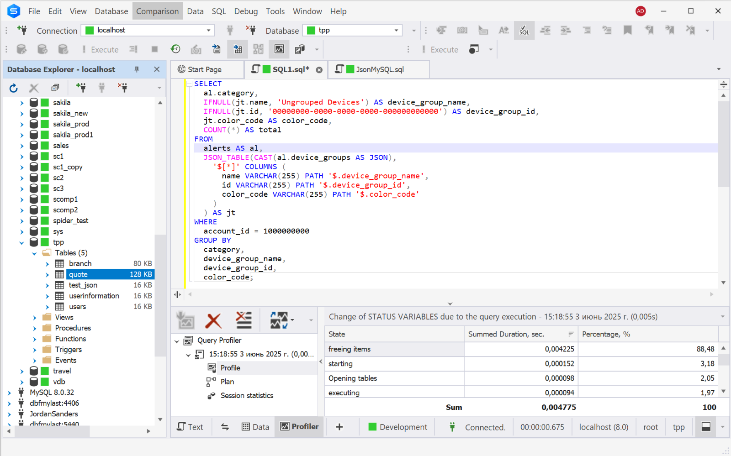The width and height of the screenshot is (731, 456).
Task: Switch to the Data view
Action: point(255,427)
